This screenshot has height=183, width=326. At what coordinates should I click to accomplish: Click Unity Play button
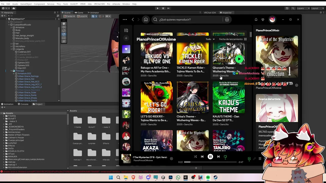[157, 8]
